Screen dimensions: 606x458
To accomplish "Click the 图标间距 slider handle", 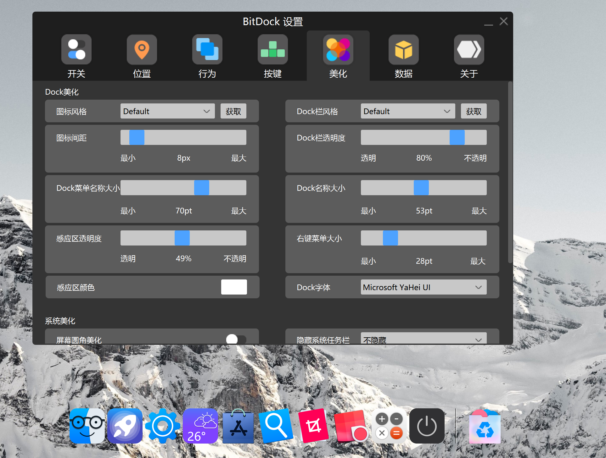I will (137, 137).
